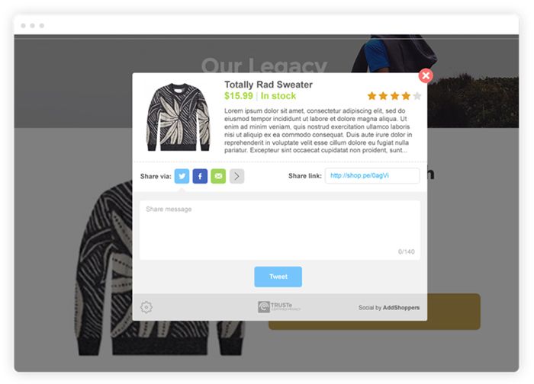Open the settings gear in popup footer

(x=146, y=307)
